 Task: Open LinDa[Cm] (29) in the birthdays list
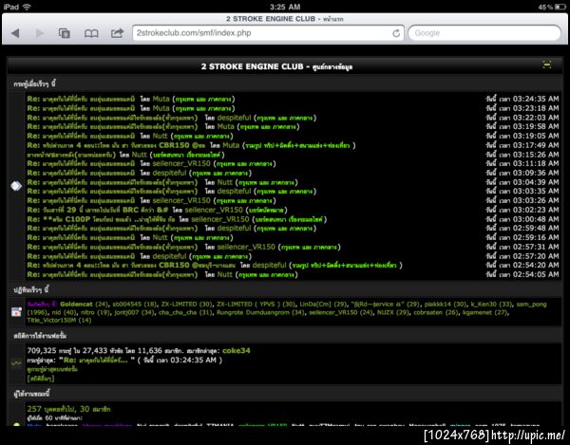click(323, 305)
